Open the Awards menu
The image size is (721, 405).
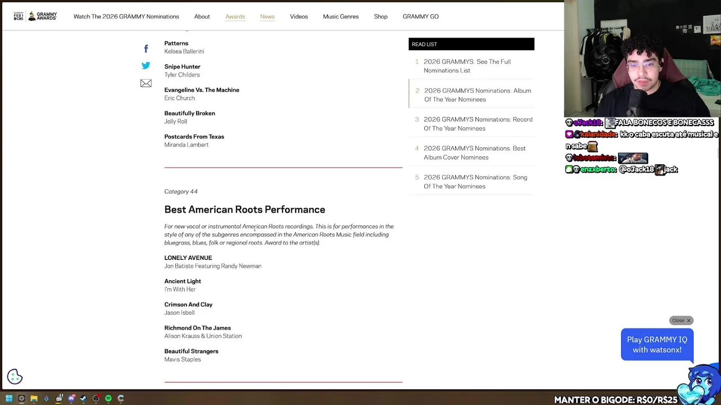click(235, 16)
